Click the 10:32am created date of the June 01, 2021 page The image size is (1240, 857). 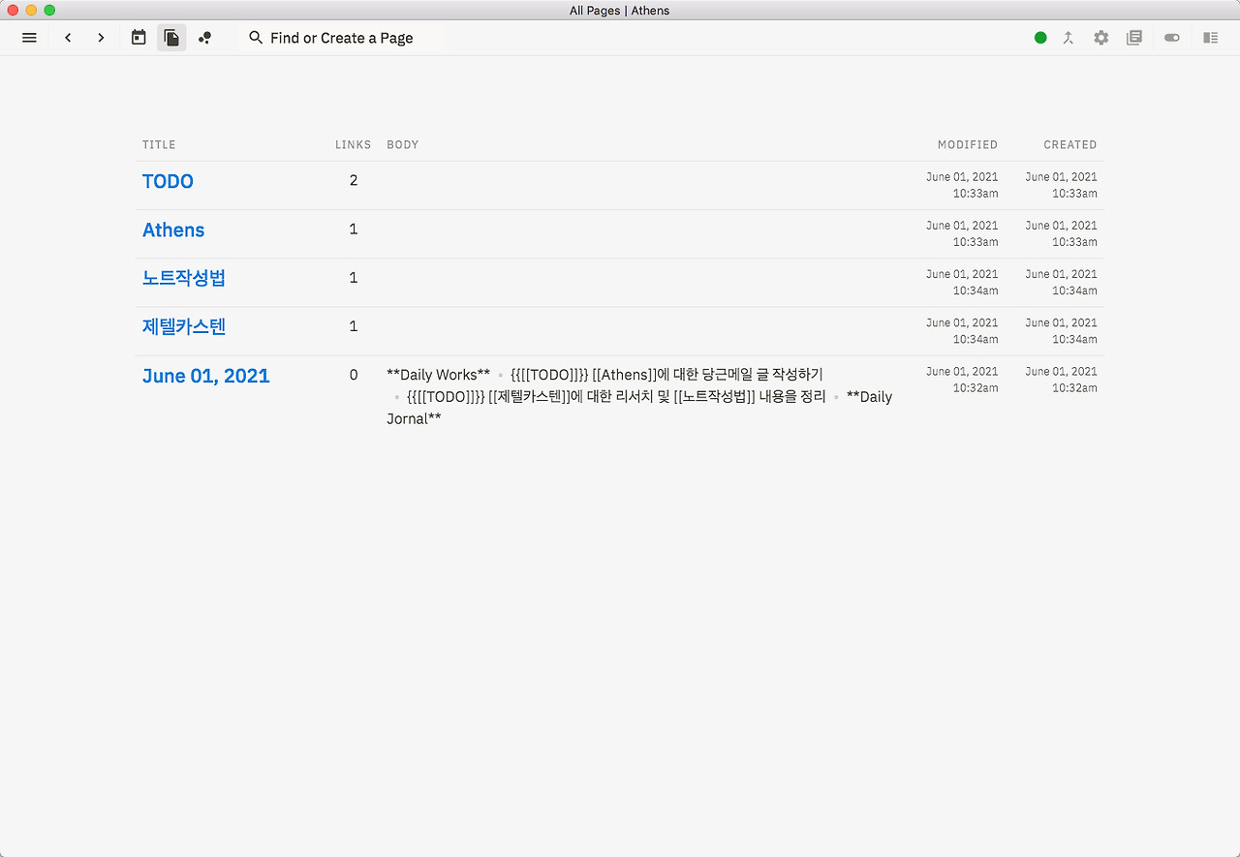[x=1062, y=380]
